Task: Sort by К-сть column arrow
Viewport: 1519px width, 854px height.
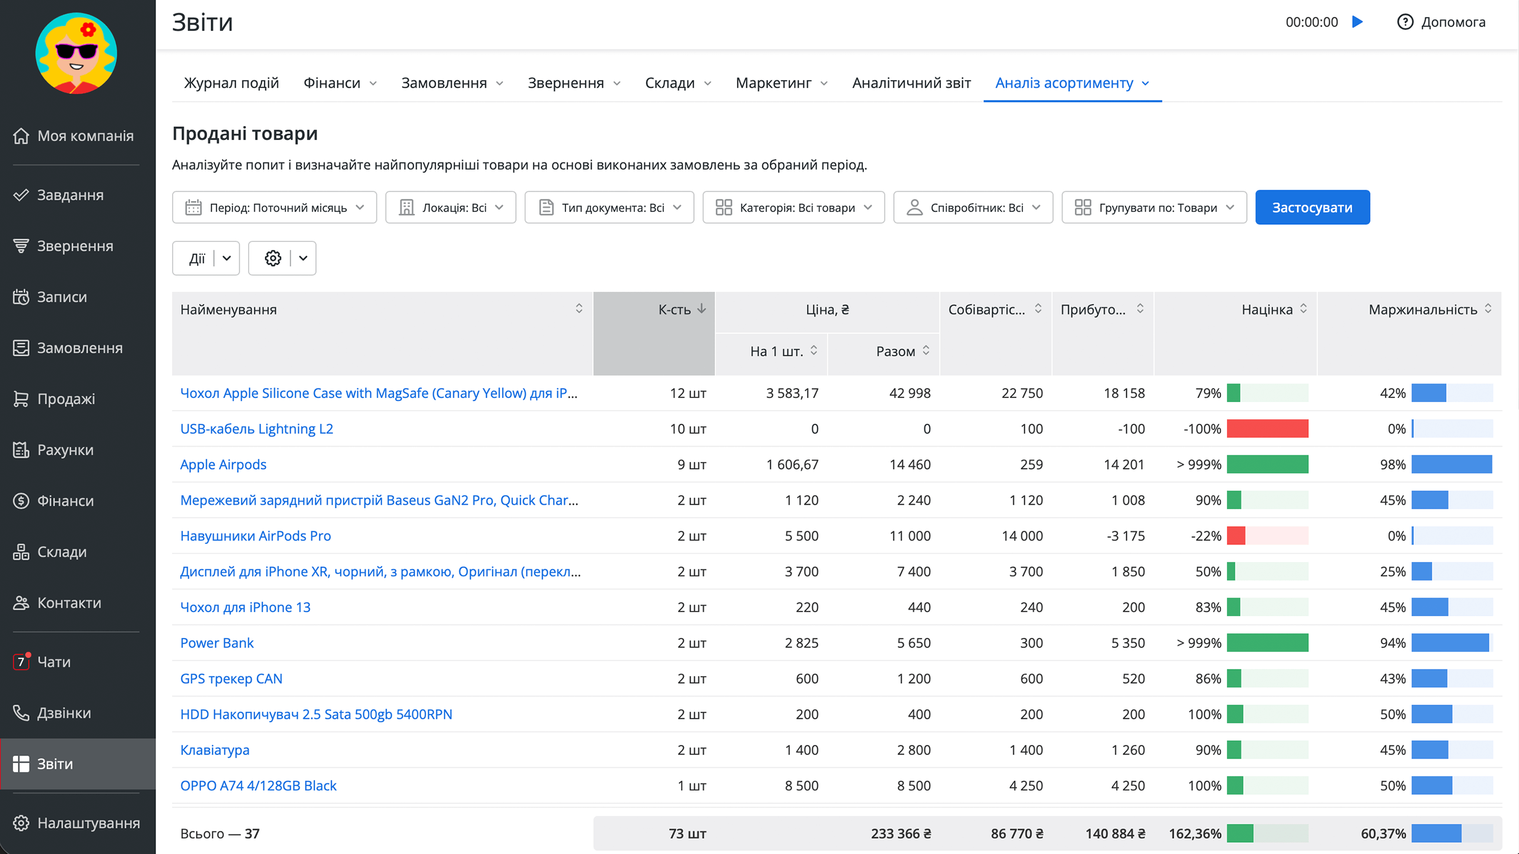Action: tap(701, 309)
